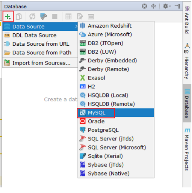192x193 pixels.
Task: Select Data Source from Path
Action: pos(40,53)
